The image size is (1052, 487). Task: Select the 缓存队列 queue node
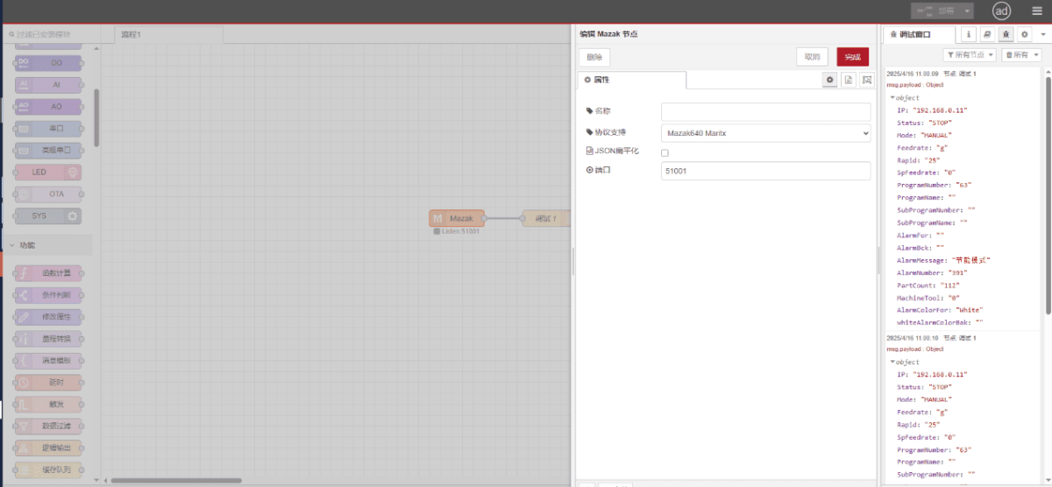pos(48,470)
